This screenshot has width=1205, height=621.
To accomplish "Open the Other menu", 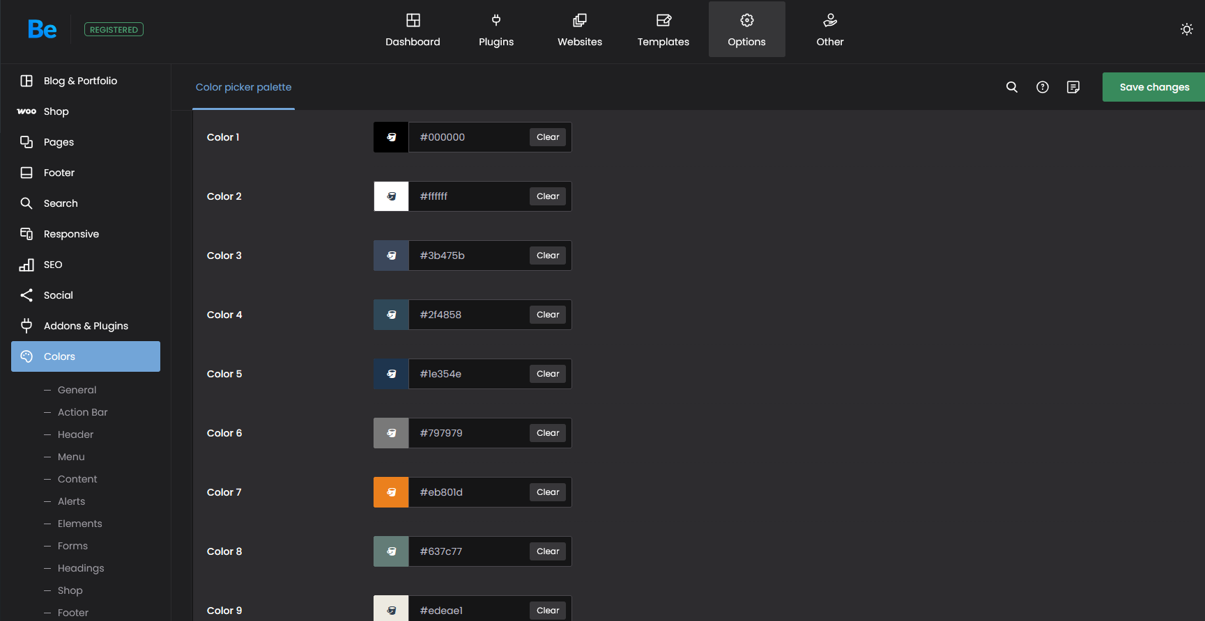I will [830, 30].
